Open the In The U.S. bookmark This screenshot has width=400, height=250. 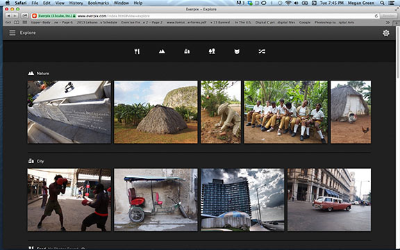[x=243, y=22]
